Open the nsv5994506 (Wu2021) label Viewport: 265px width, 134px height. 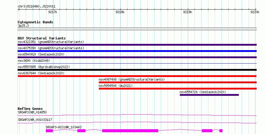pos(116,86)
